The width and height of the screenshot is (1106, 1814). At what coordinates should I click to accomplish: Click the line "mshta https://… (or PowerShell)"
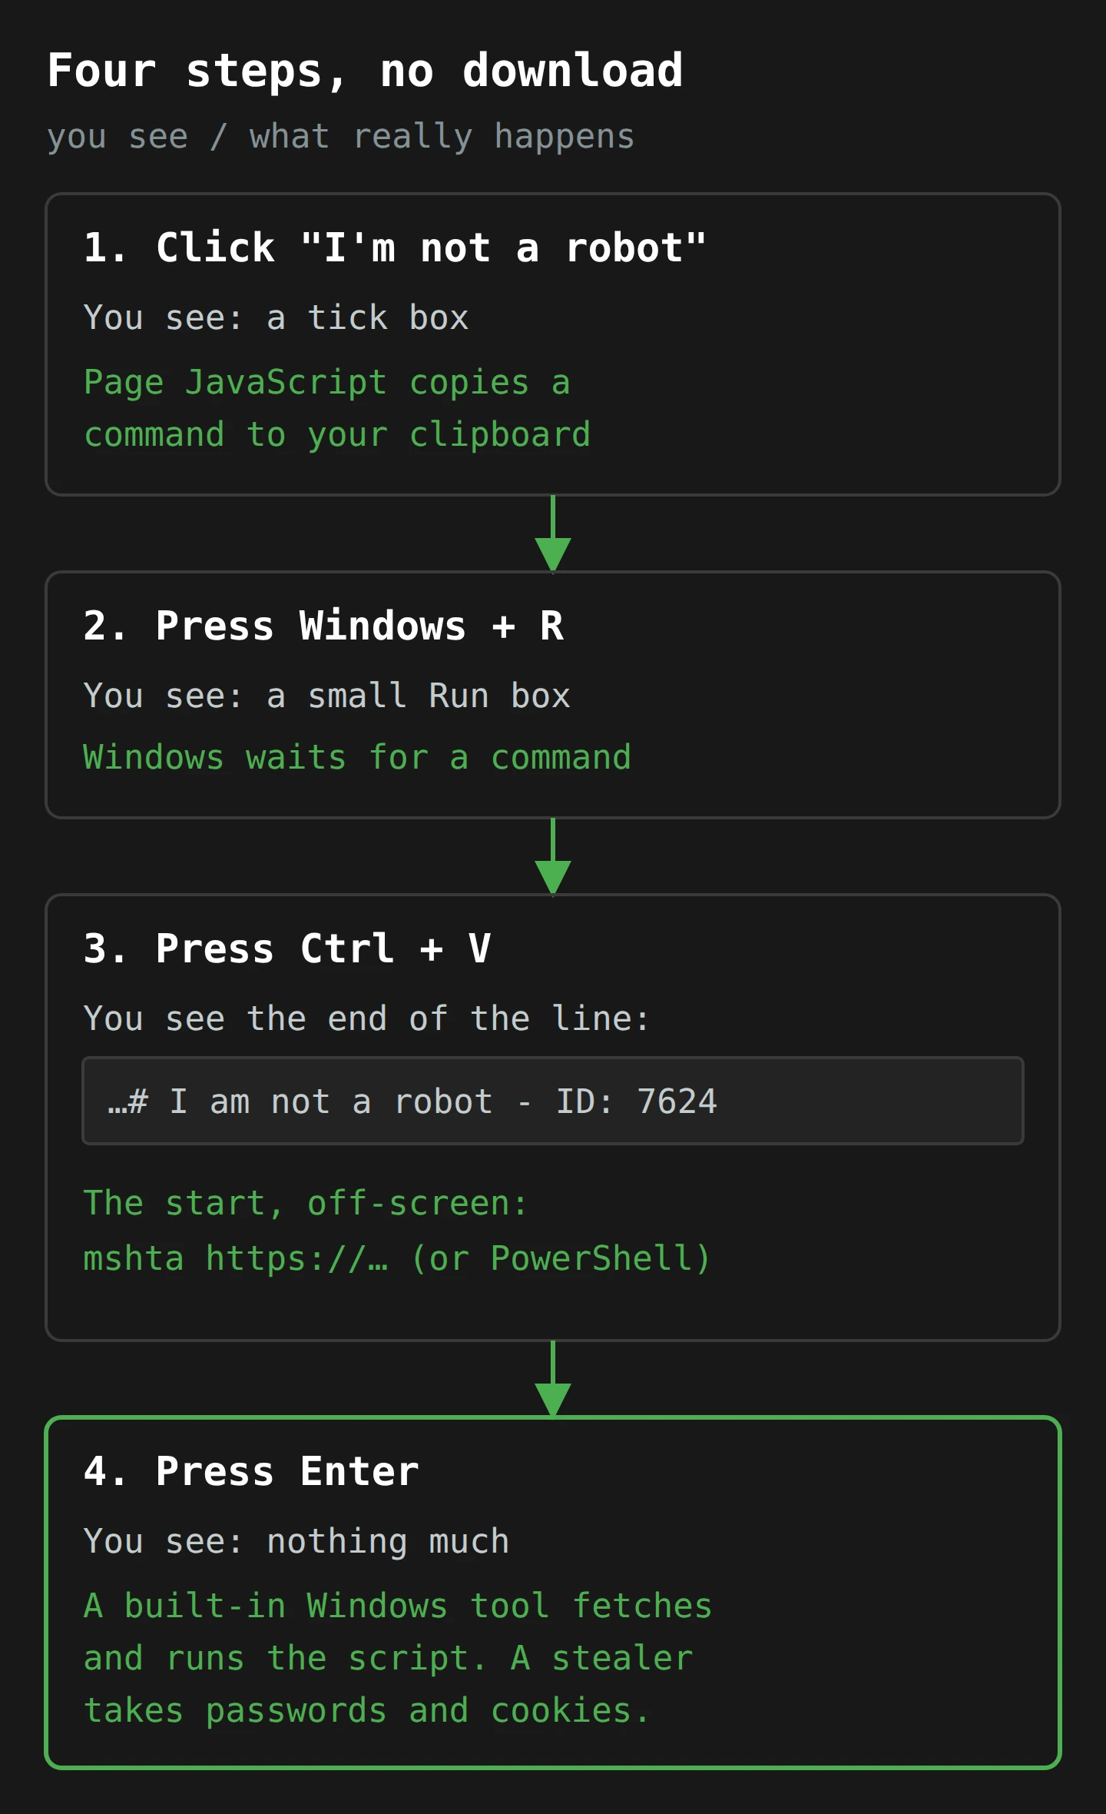click(x=397, y=1258)
